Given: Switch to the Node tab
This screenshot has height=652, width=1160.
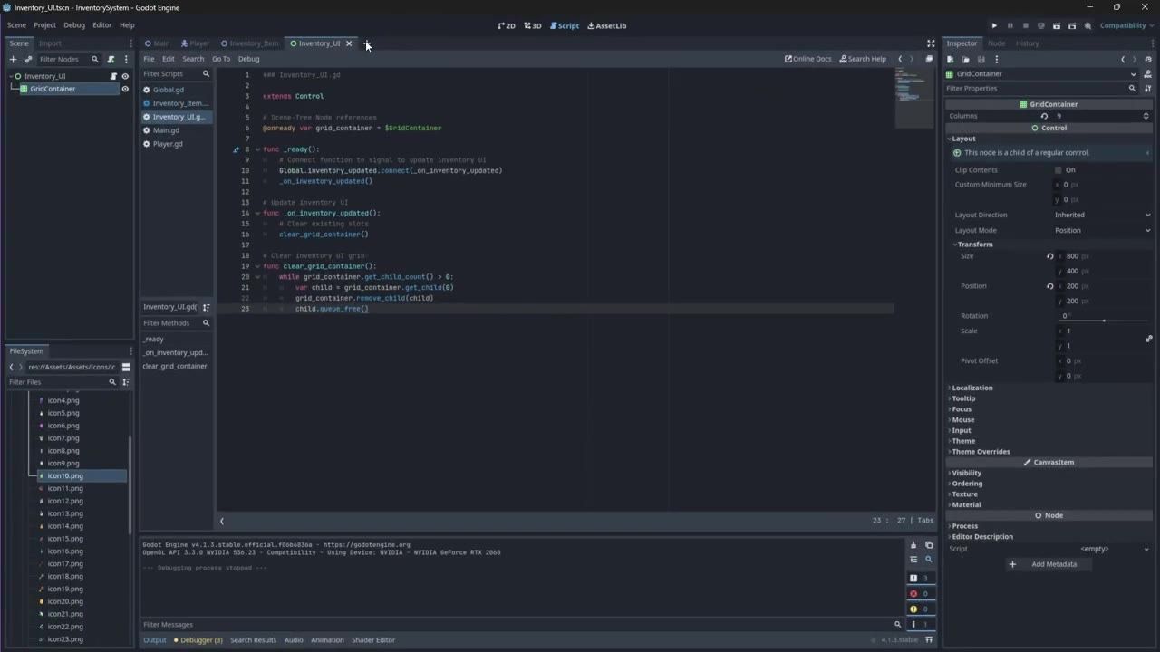Looking at the screenshot, I should pos(996,43).
